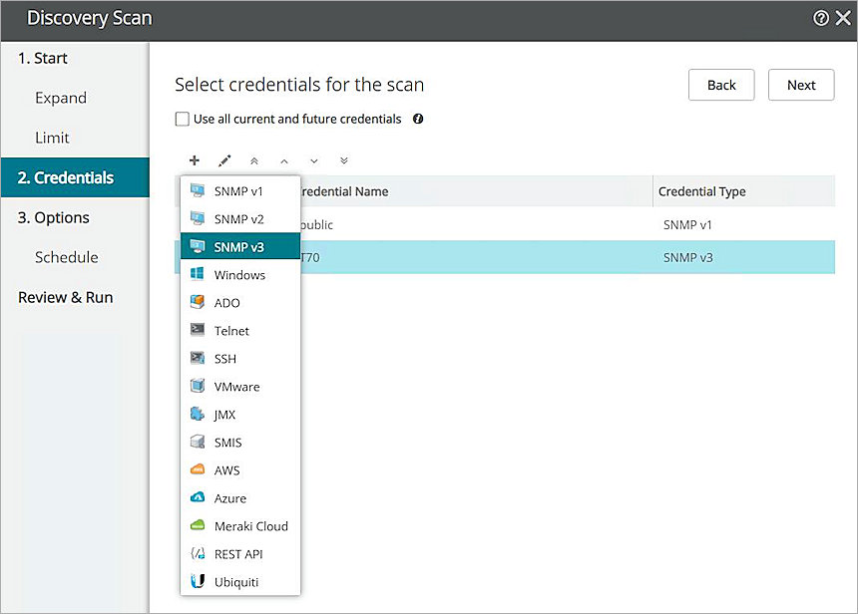This screenshot has width=858, height=614.
Task: Move credential up one position
Action: pos(284,160)
